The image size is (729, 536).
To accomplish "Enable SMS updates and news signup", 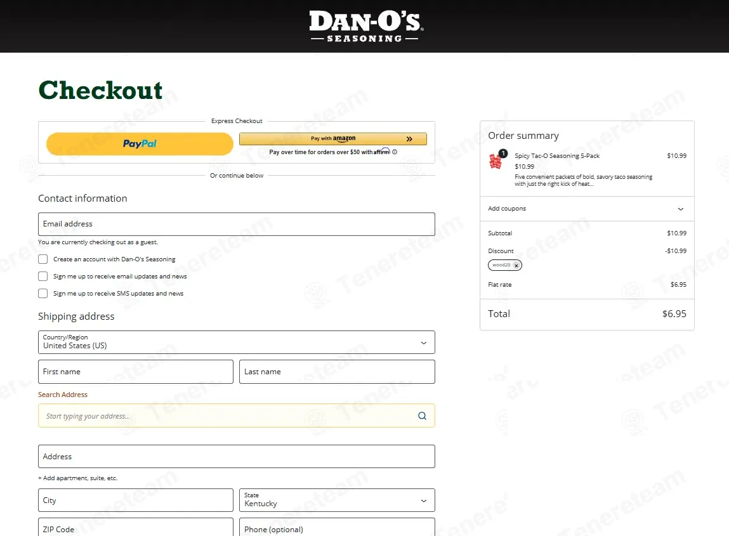I will point(43,293).
